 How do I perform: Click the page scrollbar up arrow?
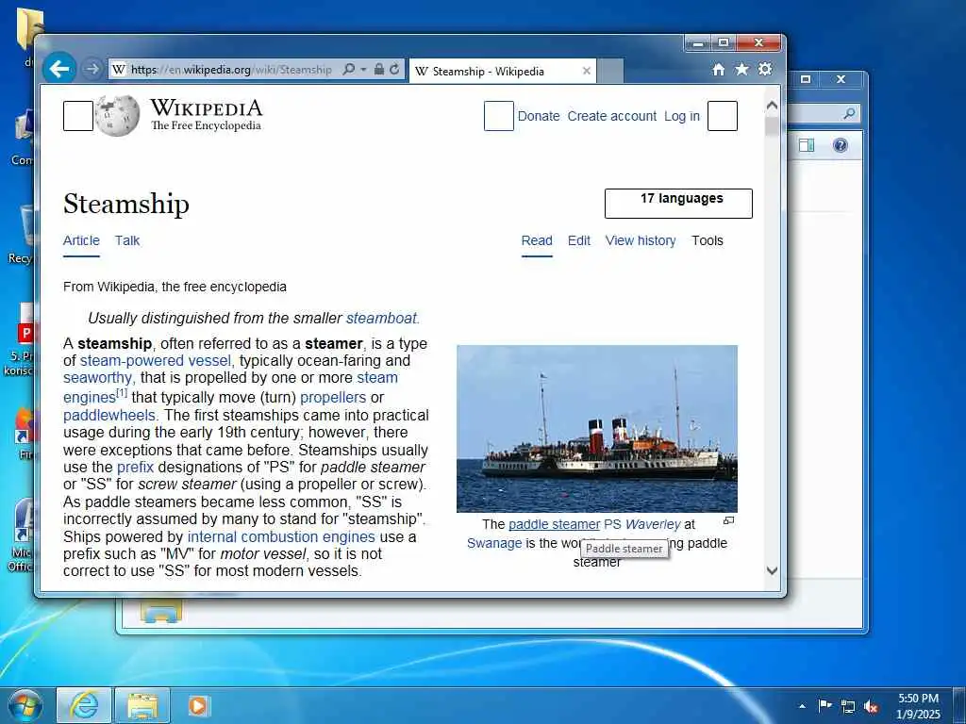pyautogui.click(x=772, y=106)
